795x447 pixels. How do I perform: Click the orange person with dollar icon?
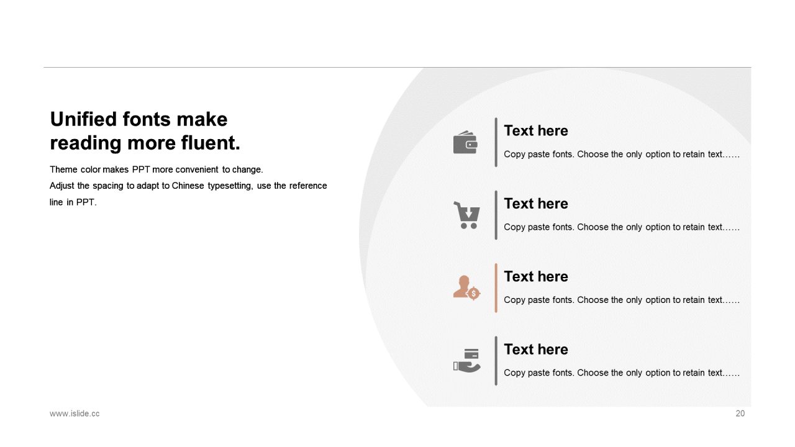(466, 288)
